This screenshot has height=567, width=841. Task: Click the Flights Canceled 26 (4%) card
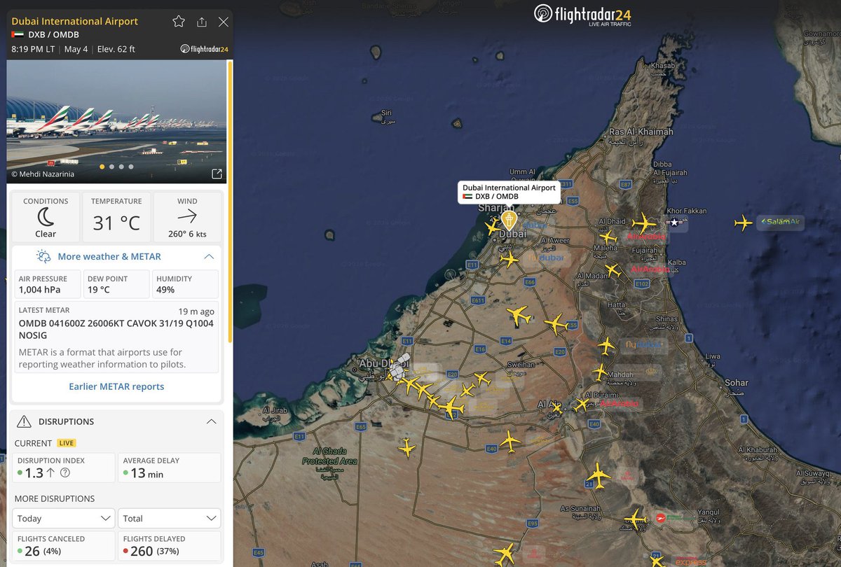63,547
